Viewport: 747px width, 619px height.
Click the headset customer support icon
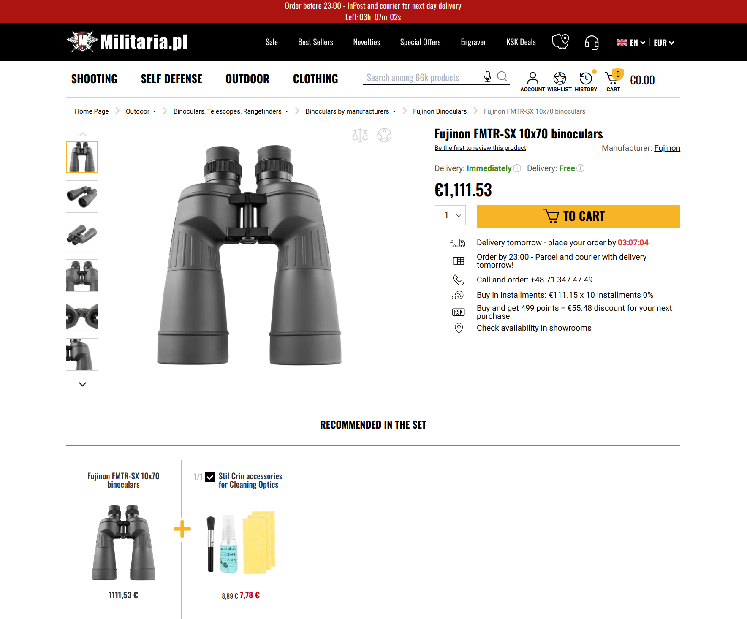[592, 42]
